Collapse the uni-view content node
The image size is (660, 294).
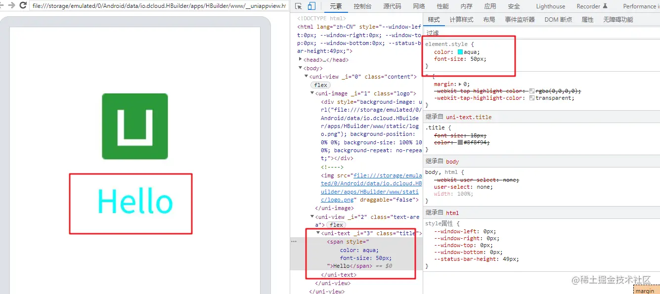(306, 76)
